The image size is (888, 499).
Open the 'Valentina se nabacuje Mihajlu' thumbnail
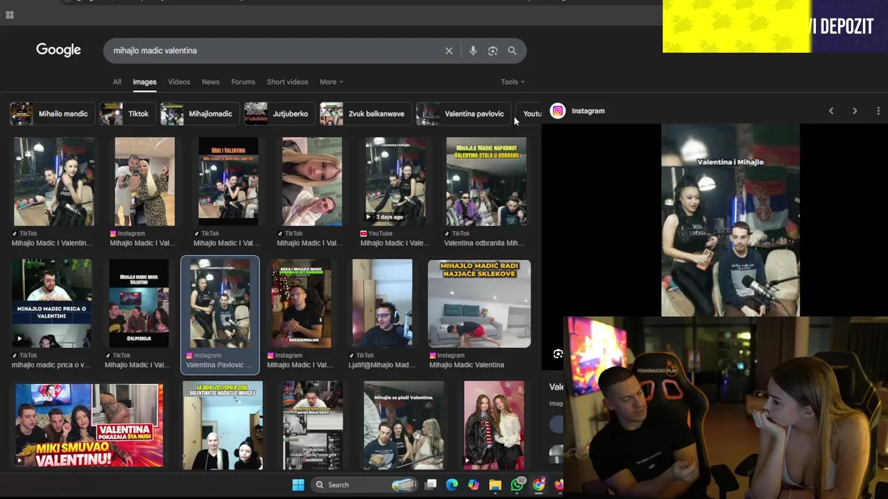coord(223,426)
